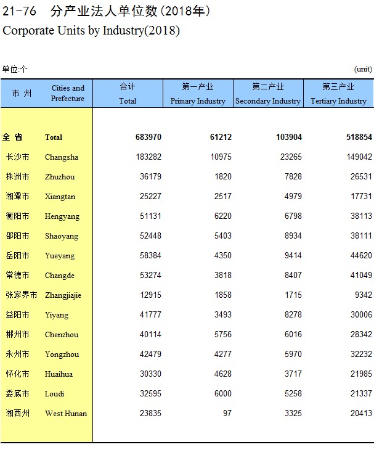Click Hengyang's total 51131
The image size is (374, 463).
150,216
